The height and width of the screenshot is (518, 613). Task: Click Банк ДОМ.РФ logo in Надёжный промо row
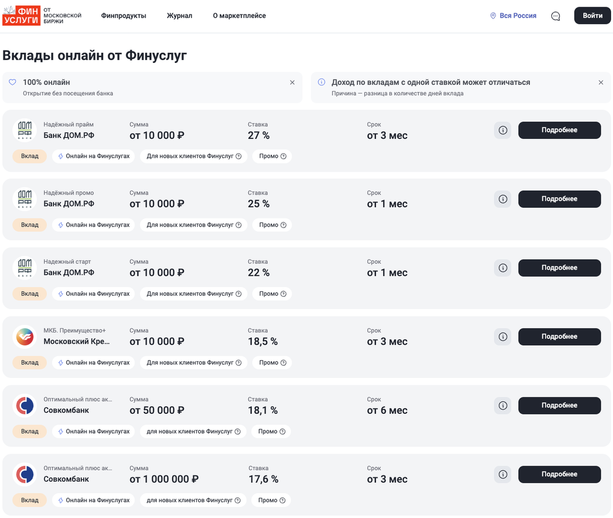click(x=25, y=199)
